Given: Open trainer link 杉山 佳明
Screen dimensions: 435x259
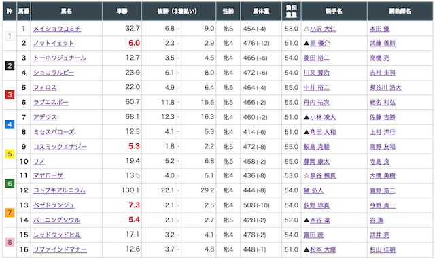Looking at the screenshot, I should point(382,249).
